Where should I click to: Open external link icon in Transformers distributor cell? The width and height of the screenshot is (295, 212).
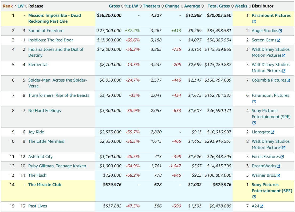tap(254, 102)
